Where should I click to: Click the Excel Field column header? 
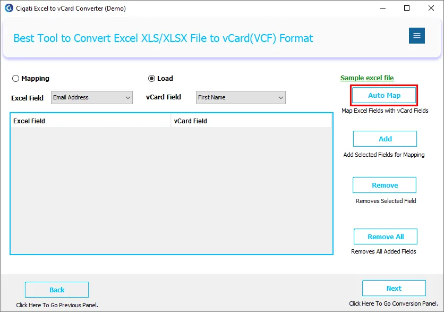point(91,121)
